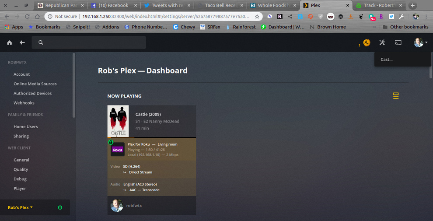Image resolution: width=433 pixels, height=221 pixels.
Task: Click the main page scrollbar at right edge
Action: [x=431, y=65]
